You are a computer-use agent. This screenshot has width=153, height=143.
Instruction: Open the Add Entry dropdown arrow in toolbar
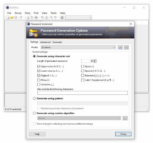(x=24, y=18)
